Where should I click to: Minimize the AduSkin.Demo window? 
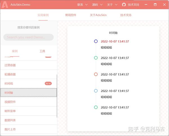(x=146, y=4)
